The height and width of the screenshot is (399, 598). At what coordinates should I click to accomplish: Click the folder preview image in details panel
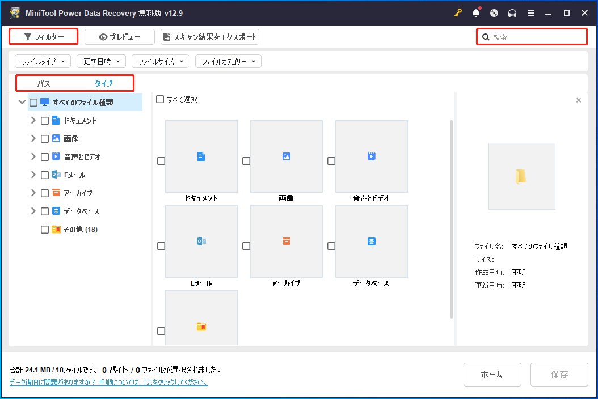[522, 176]
